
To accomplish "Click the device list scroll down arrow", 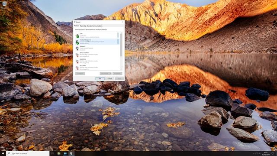I will 121,69.
